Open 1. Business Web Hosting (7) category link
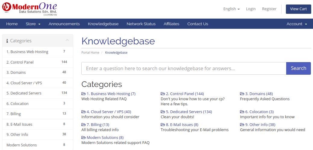 pos(111,94)
